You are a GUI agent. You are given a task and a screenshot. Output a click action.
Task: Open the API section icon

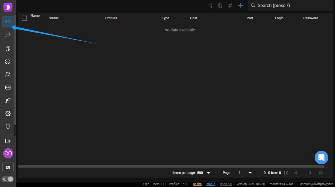click(8, 87)
